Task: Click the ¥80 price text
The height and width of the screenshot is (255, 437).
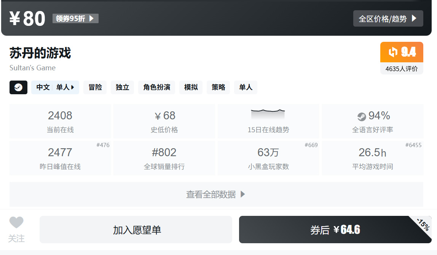Action: coord(27,19)
